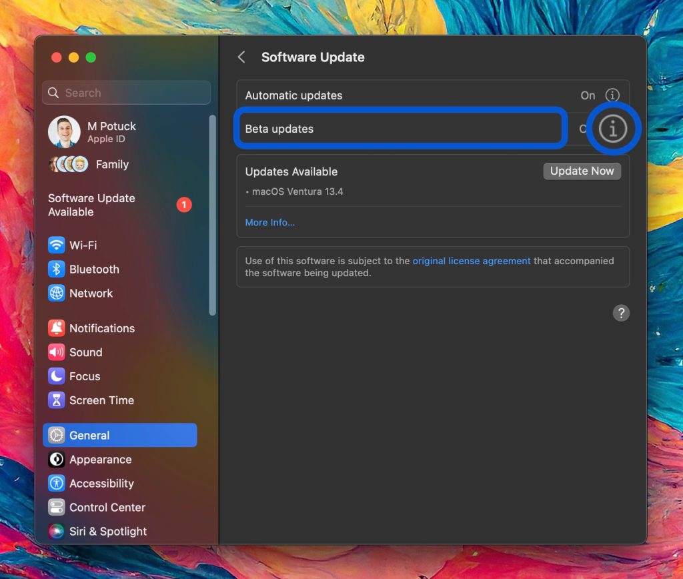The height and width of the screenshot is (579, 683).
Task: Select Screen Time hourglass icon
Action: coord(57,400)
